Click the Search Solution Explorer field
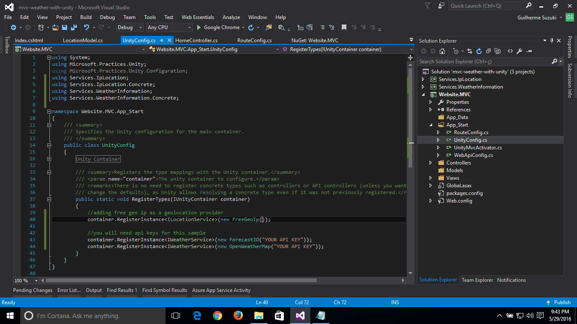Screen dimensions: 577x324 pos(484,62)
